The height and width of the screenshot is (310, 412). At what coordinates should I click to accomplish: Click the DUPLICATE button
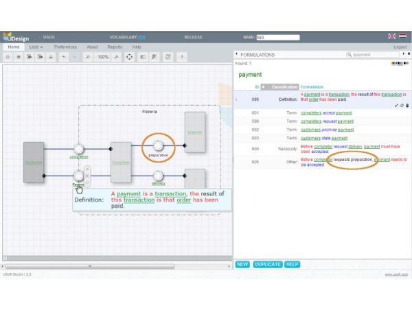pyautogui.click(x=268, y=264)
